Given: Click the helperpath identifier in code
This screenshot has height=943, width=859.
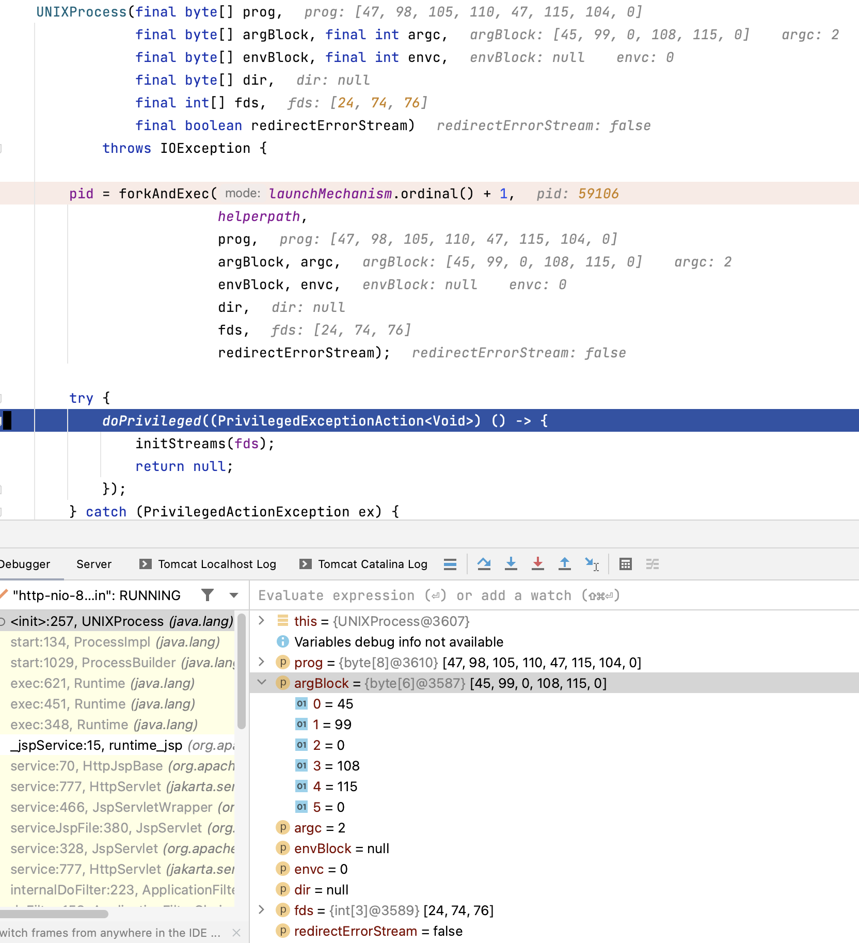Looking at the screenshot, I should 259,216.
